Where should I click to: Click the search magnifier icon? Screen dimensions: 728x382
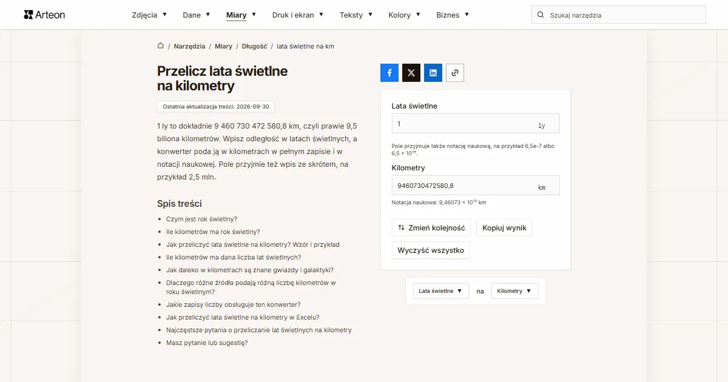(x=541, y=15)
